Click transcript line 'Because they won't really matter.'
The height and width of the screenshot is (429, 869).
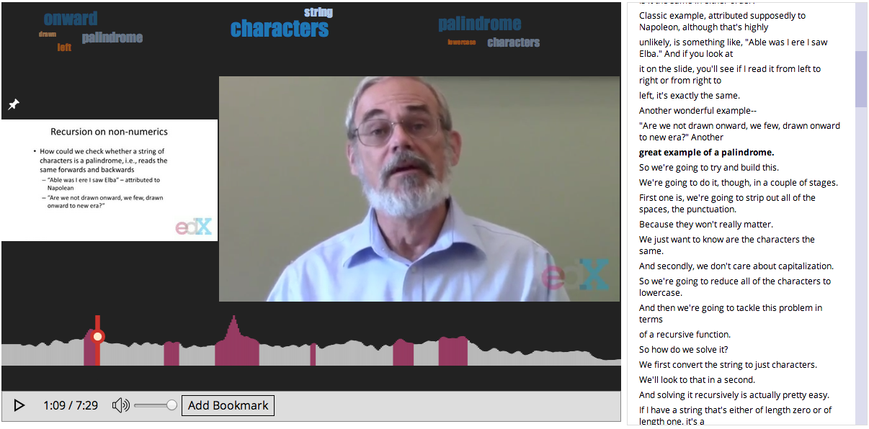[706, 224]
